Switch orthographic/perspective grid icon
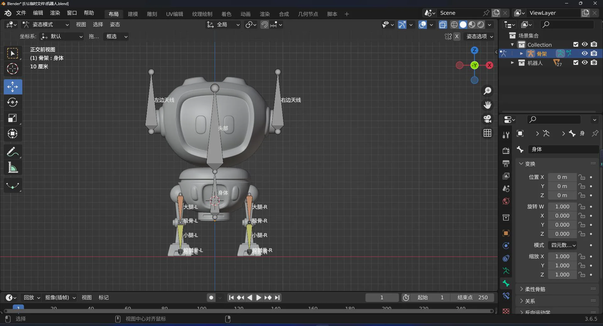The height and width of the screenshot is (326, 603). coord(487,133)
